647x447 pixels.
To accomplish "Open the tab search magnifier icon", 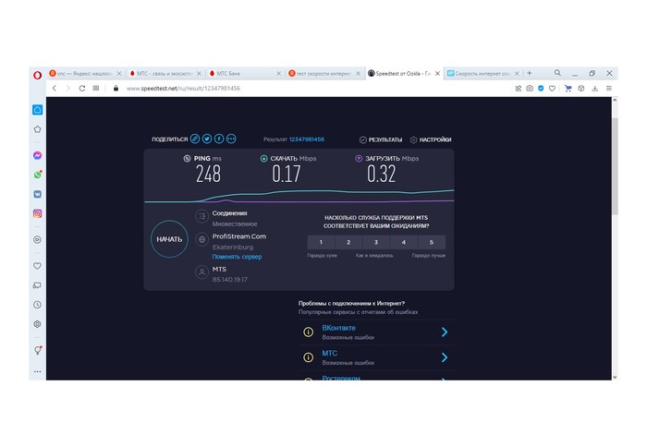I will tap(557, 73).
